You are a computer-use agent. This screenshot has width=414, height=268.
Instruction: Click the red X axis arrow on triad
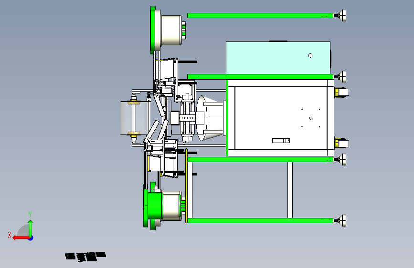(x=21, y=238)
